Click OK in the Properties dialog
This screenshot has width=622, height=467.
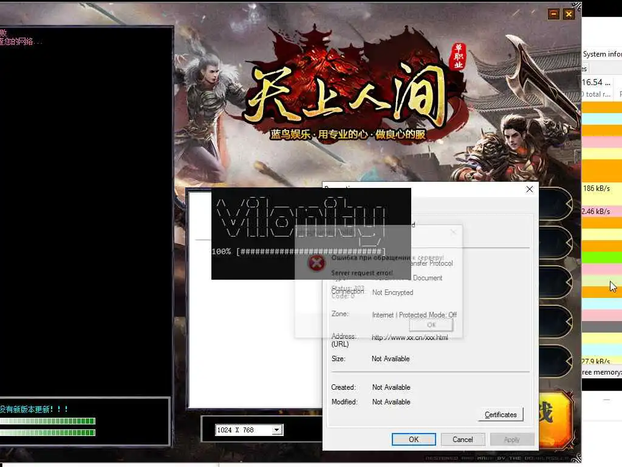(413, 439)
